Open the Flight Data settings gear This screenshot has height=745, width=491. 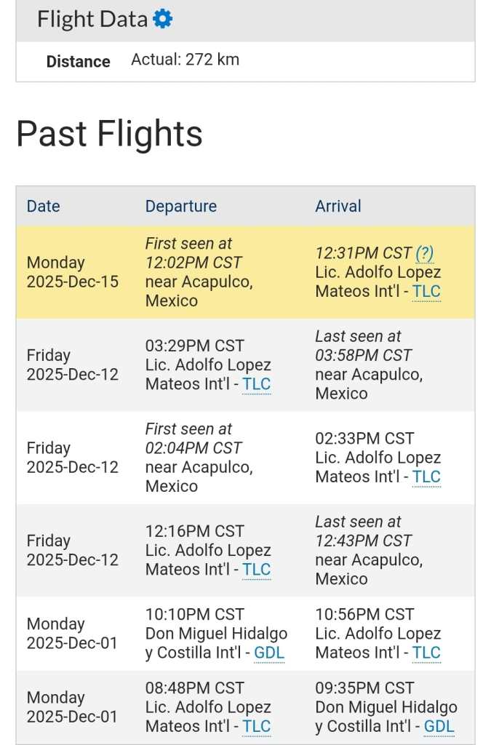(x=163, y=20)
